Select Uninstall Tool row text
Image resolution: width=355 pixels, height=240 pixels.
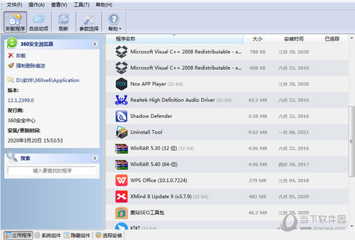[146, 132]
